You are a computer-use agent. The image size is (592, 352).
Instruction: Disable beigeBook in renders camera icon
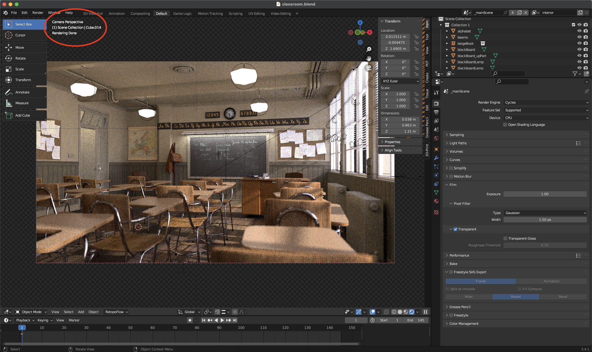point(586,43)
